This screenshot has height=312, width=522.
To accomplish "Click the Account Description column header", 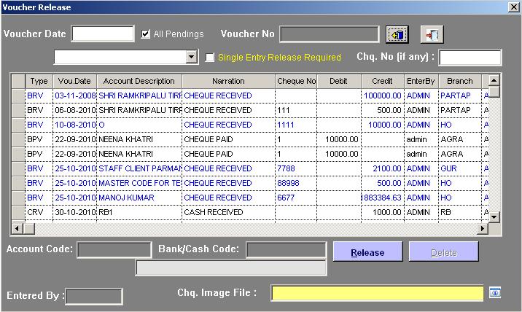I will tap(139, 81).
